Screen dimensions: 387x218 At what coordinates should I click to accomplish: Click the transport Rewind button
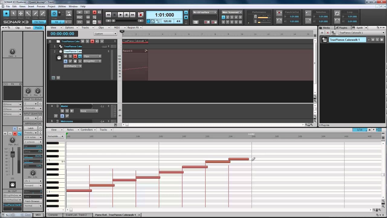point(108,15)
